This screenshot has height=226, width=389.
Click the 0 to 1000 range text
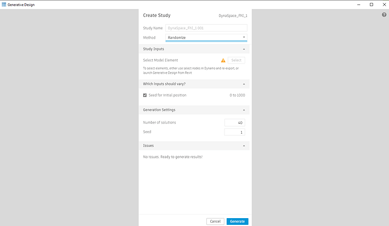coord(237,95)
